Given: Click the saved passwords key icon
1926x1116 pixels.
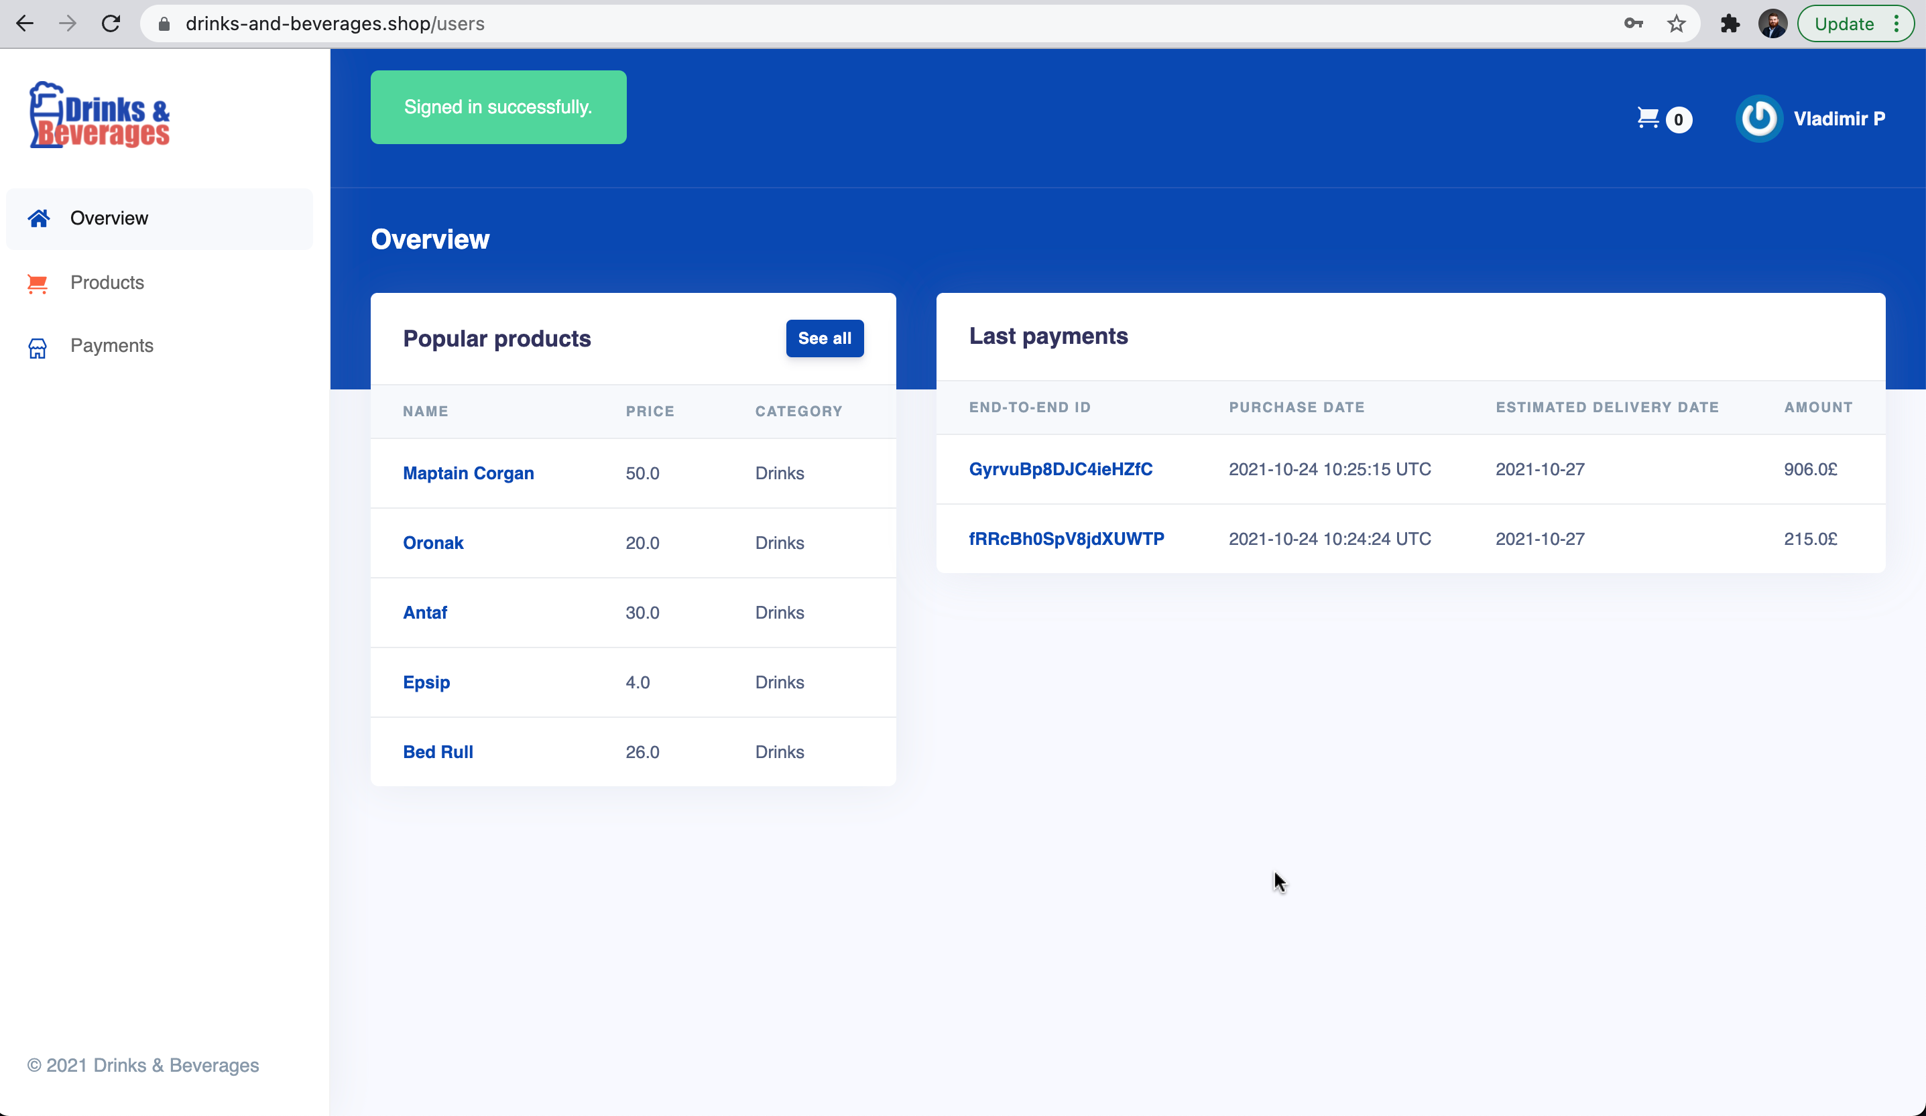Looking at the screenshot, I should (1633, 23).
